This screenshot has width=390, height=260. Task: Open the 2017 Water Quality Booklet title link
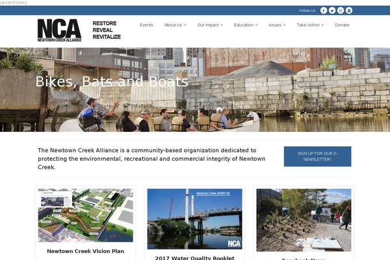195,258
